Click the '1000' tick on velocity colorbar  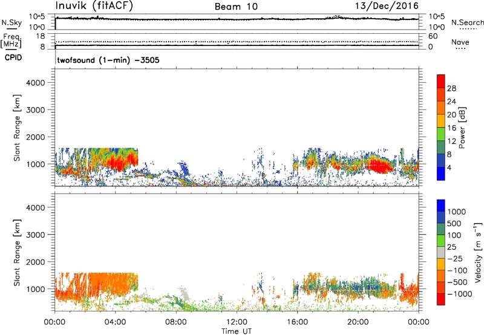(457, 212)
